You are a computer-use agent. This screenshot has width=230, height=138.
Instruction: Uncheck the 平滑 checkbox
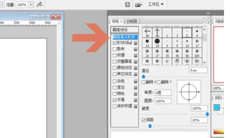coord(114,100)
